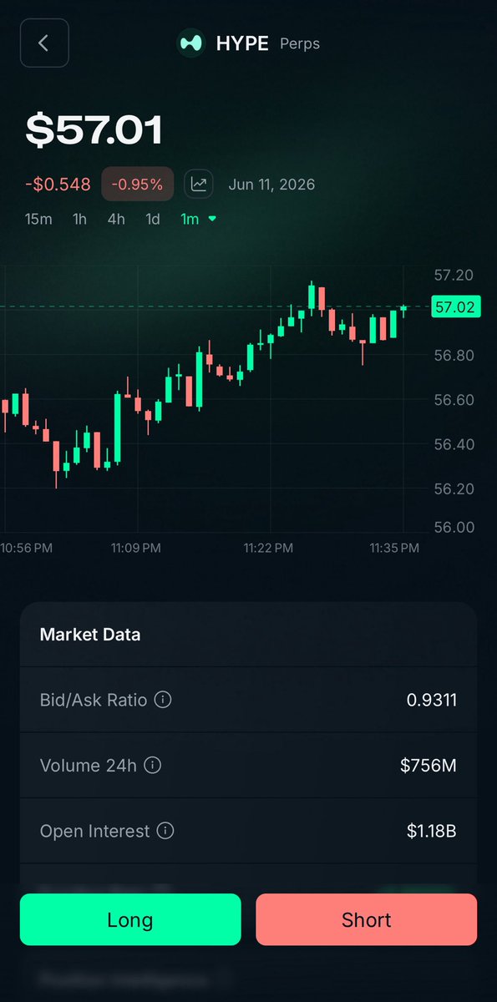Tap the -0.95% change badge

138,184
